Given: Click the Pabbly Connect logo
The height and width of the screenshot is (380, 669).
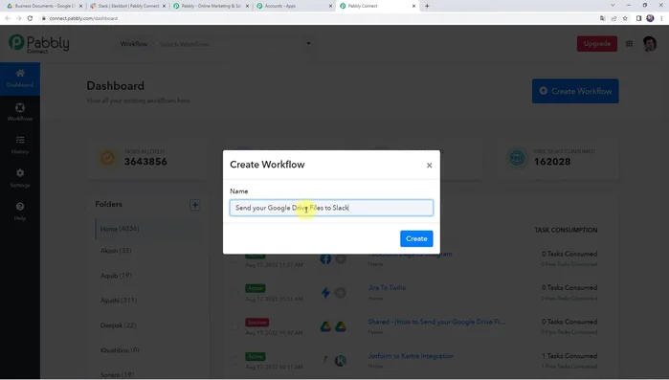Looking at the screenshot, I should point(39,43).
